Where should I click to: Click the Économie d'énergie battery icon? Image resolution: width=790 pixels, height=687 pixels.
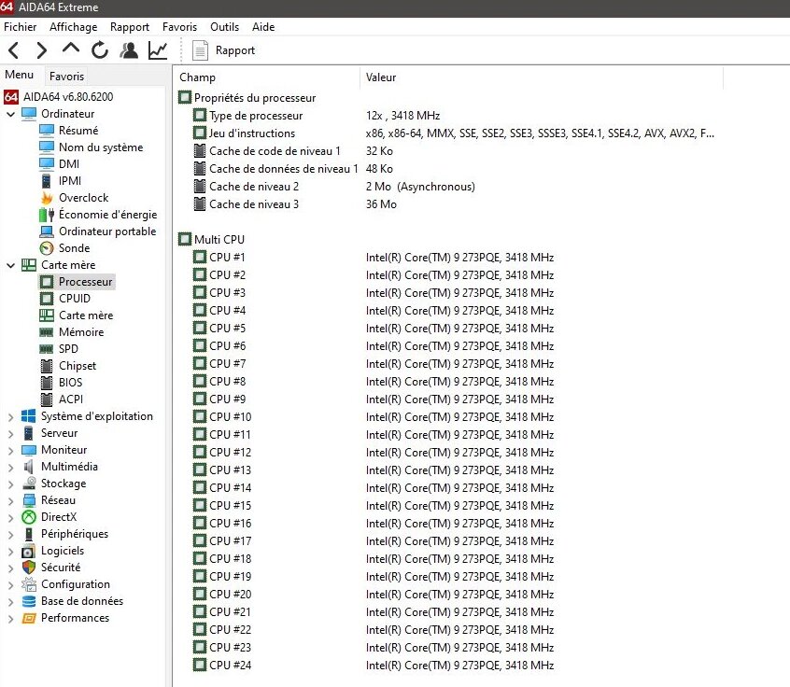coord(47,215)
